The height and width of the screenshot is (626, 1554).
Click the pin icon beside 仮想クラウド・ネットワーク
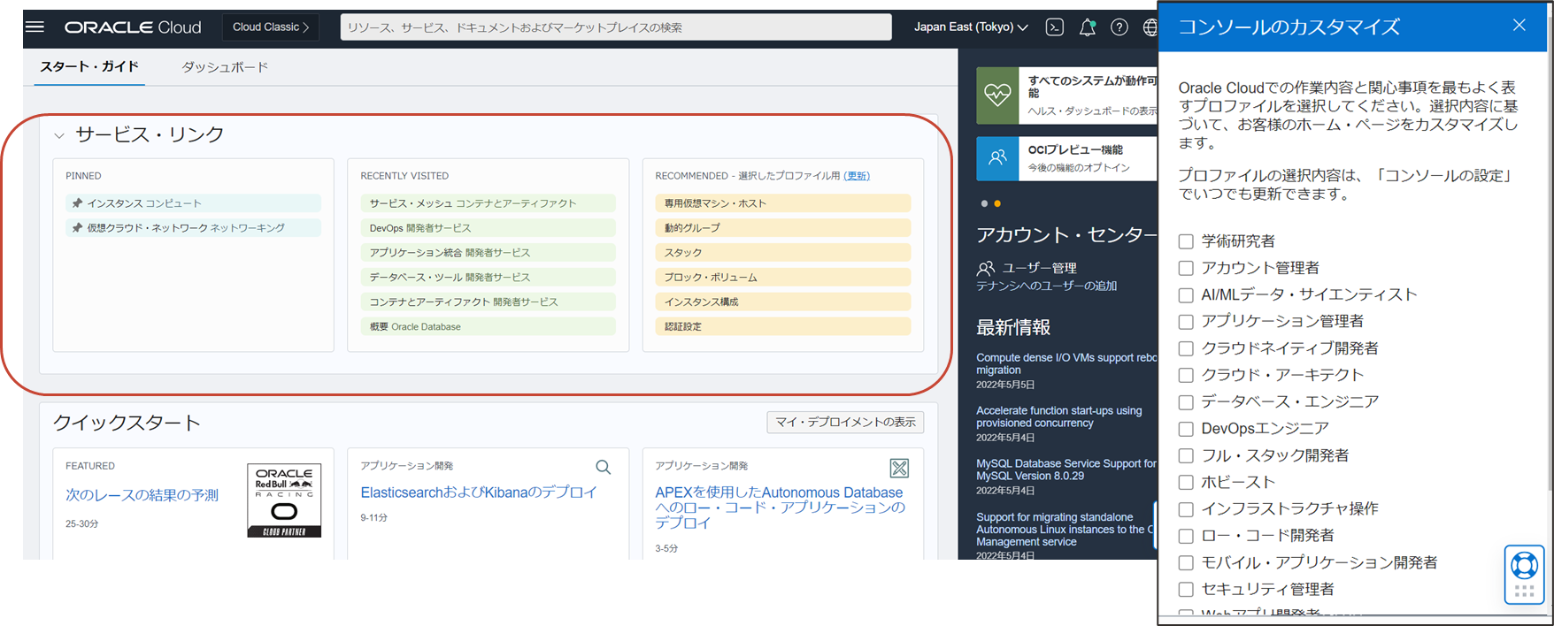click(x=77, y=228)
